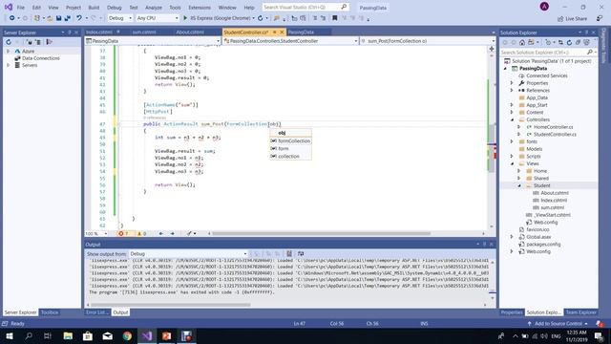Click the Visual Studio taskbar icon
The width and height of the screenshot is (611, 344).
147,335
